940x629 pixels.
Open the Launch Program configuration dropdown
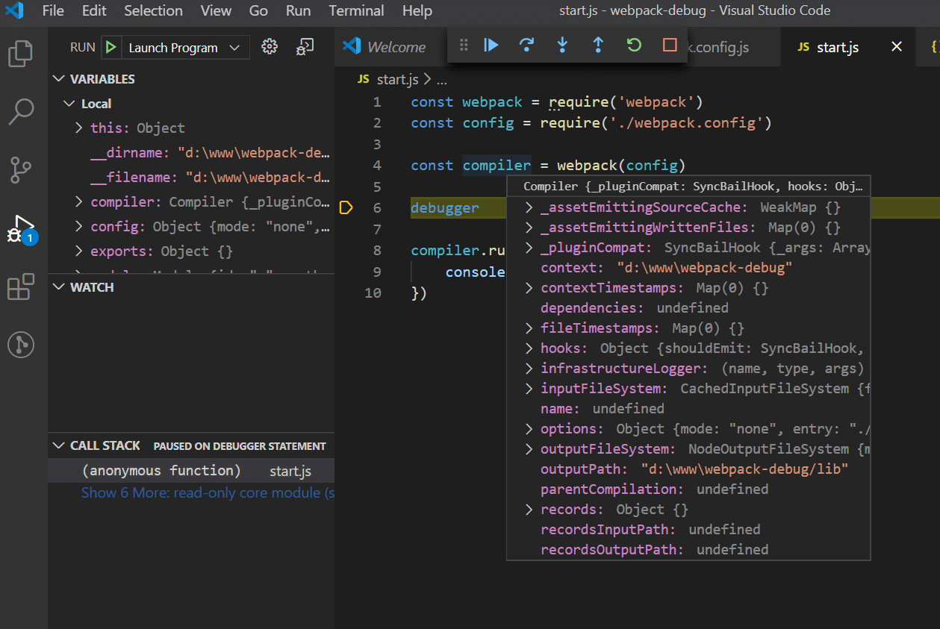184,47
